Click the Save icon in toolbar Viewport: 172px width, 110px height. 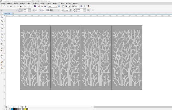8,6
